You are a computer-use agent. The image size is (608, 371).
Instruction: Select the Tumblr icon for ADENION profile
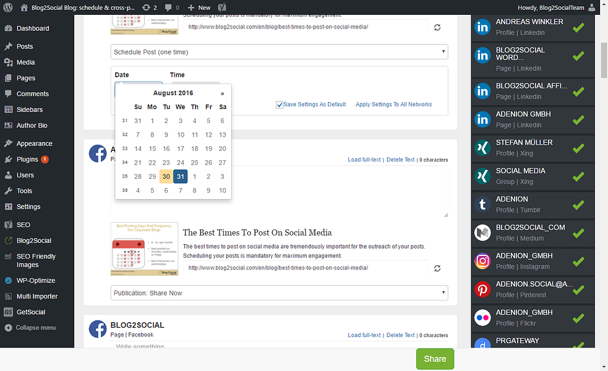(x=482, y=204)
